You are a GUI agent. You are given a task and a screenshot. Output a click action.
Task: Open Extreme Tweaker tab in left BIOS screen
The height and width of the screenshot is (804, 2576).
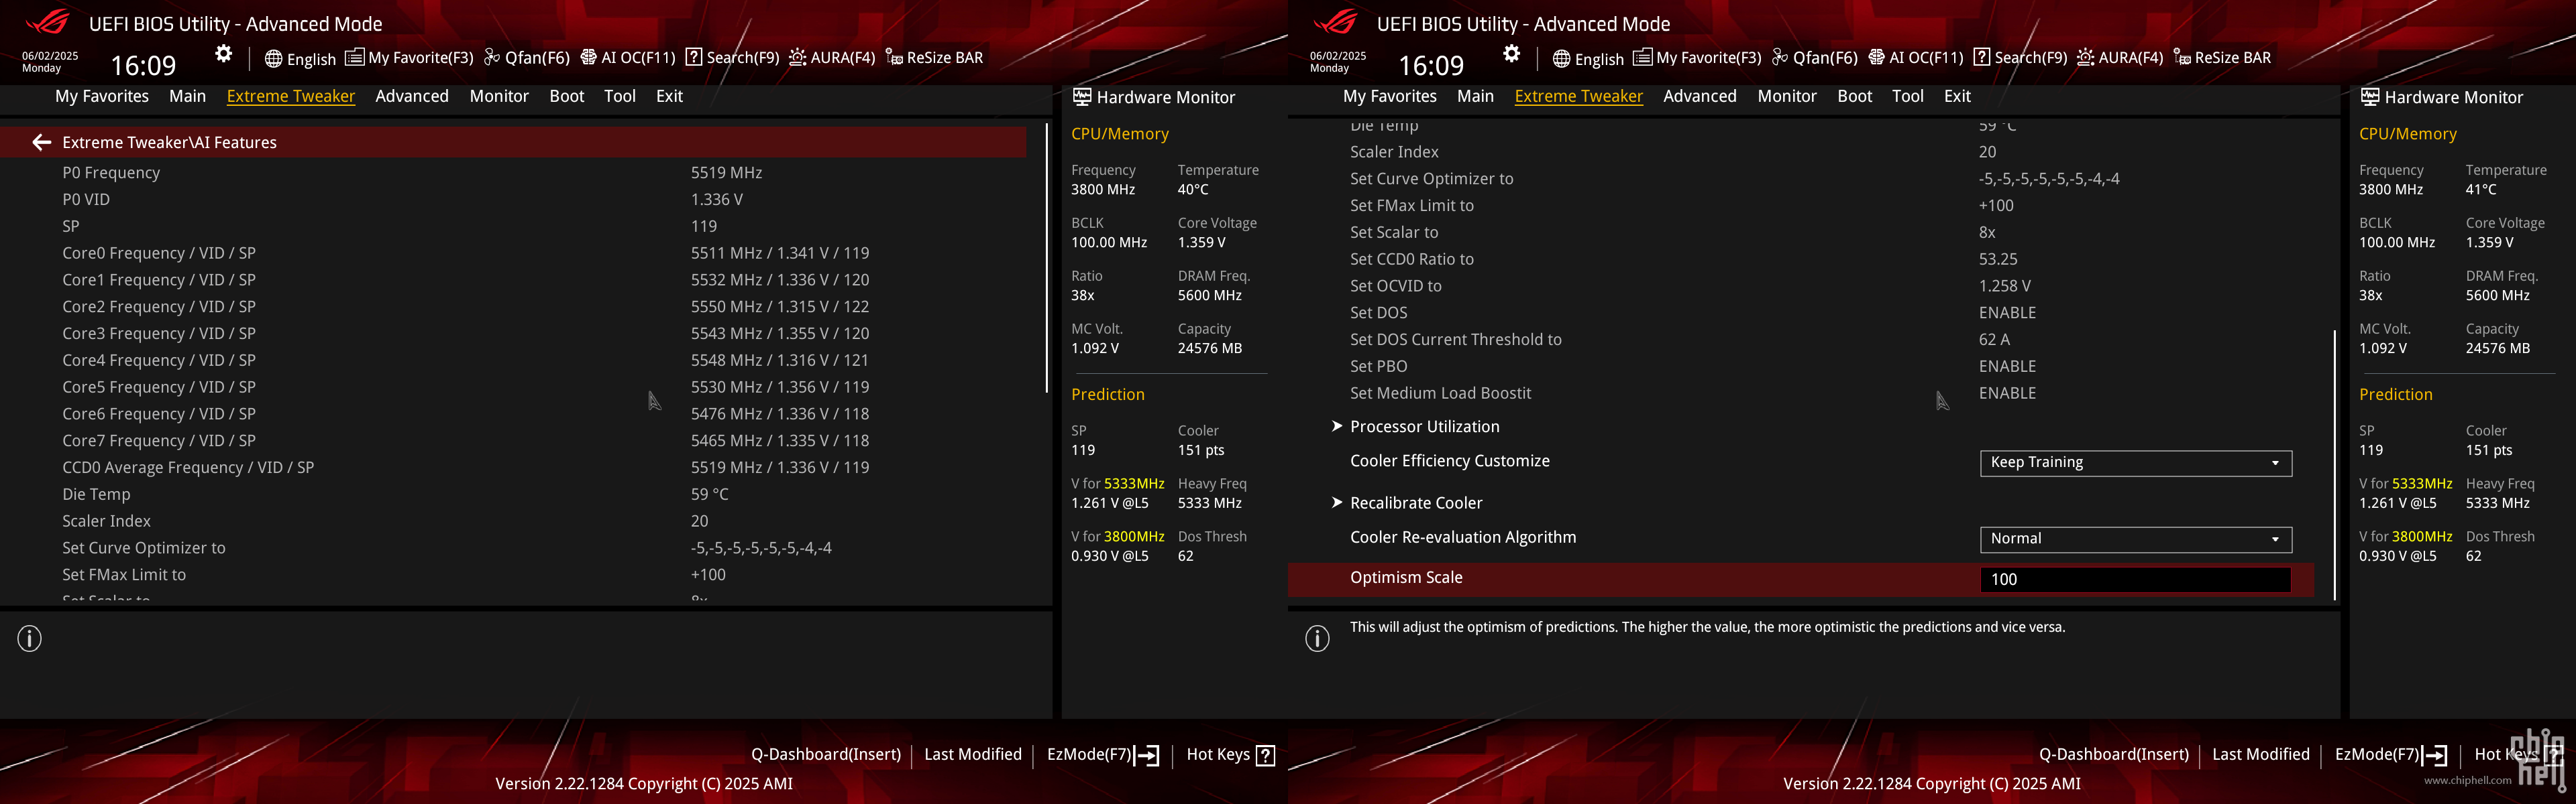(x=291, y=96)
